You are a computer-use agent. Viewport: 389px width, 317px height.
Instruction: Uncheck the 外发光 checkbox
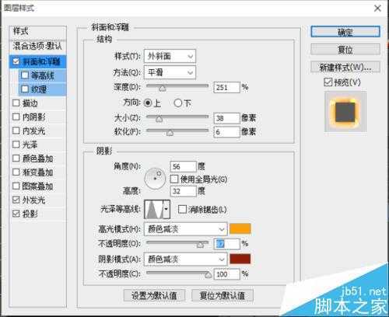[x=16, y=200]
